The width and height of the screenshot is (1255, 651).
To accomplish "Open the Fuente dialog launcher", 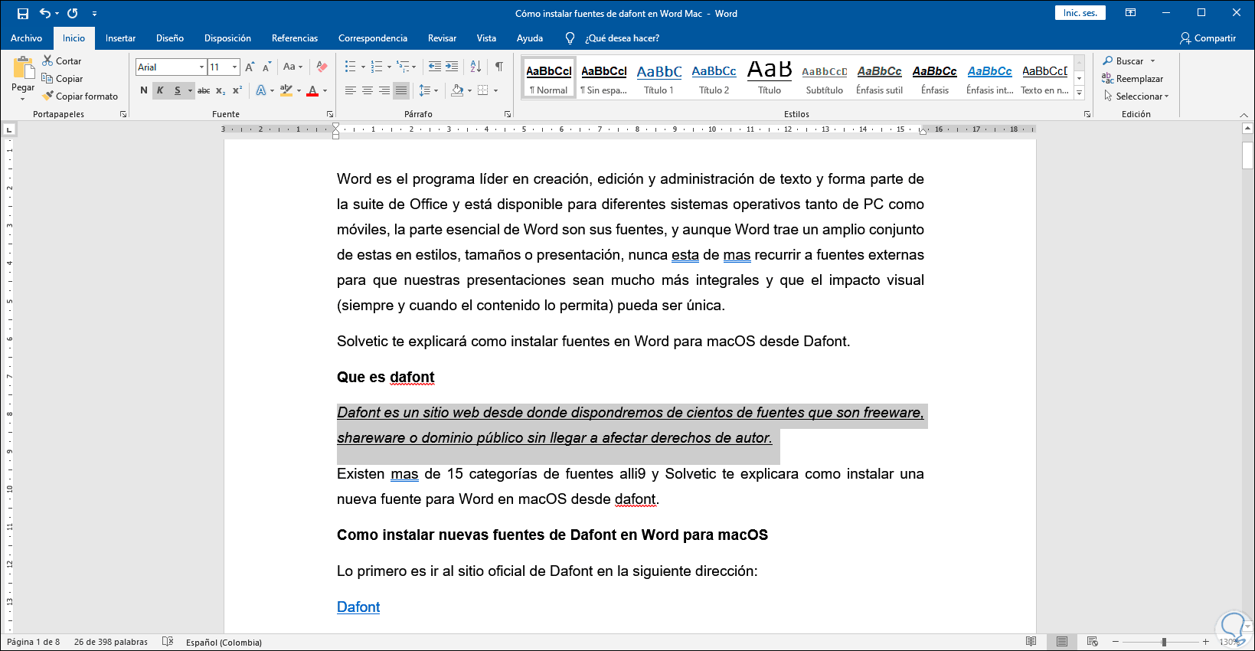I will (x=330, y=114).
